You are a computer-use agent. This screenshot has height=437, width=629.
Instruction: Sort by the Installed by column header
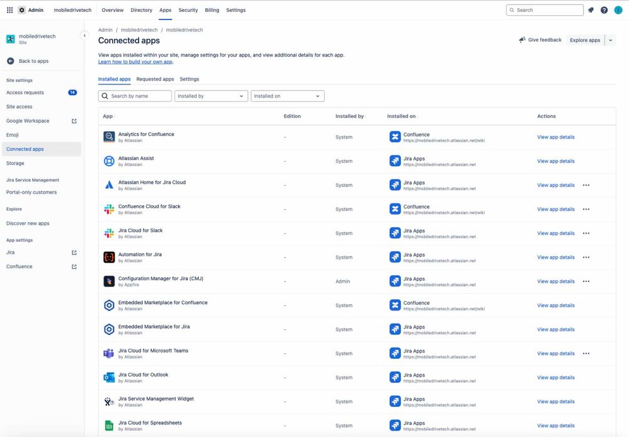pyautogui.click(x=350, y=116)
